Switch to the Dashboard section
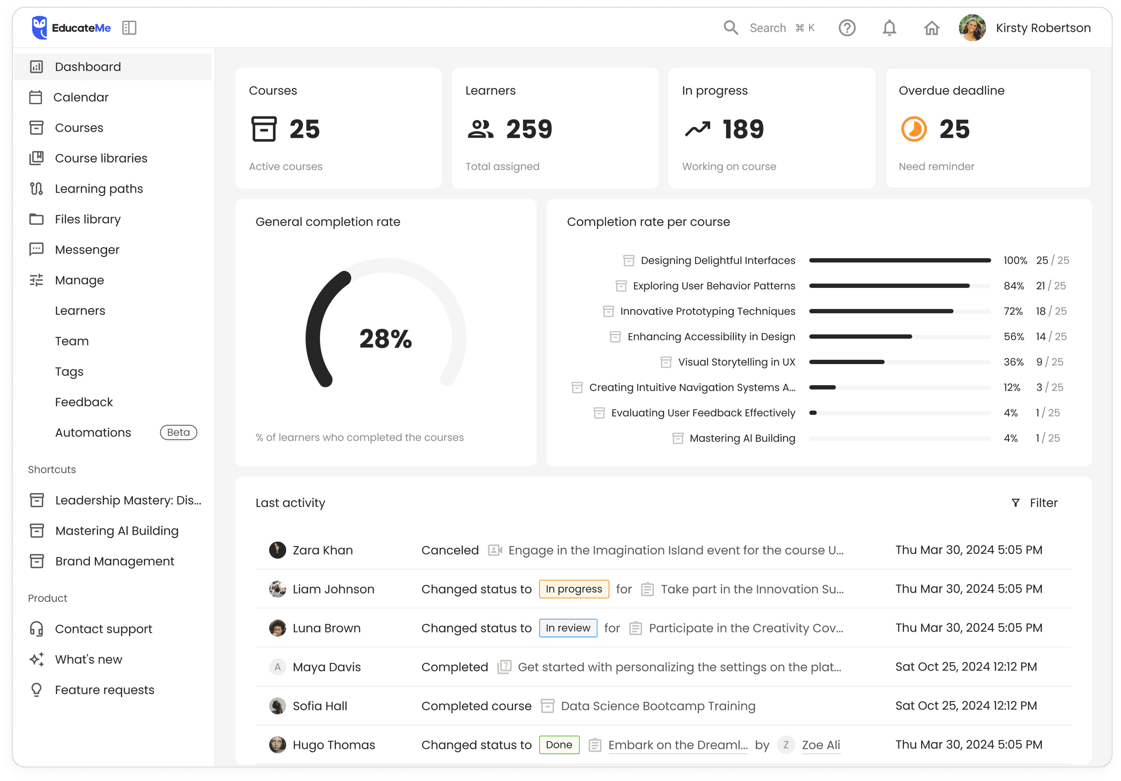Screen dimensions: 1121x781 coord(88,66)
